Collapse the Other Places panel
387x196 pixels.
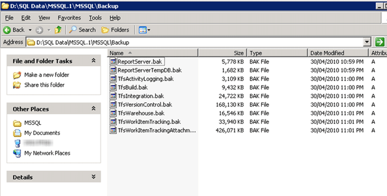click(93, 109)
